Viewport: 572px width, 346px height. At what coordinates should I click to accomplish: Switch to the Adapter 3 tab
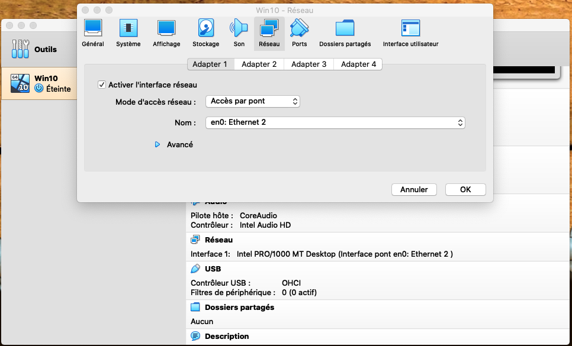click(309, 64)
